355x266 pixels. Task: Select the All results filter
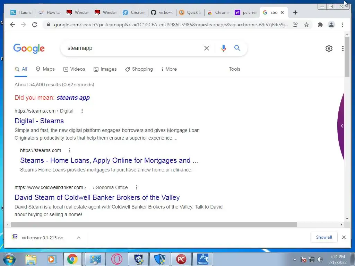21,69
